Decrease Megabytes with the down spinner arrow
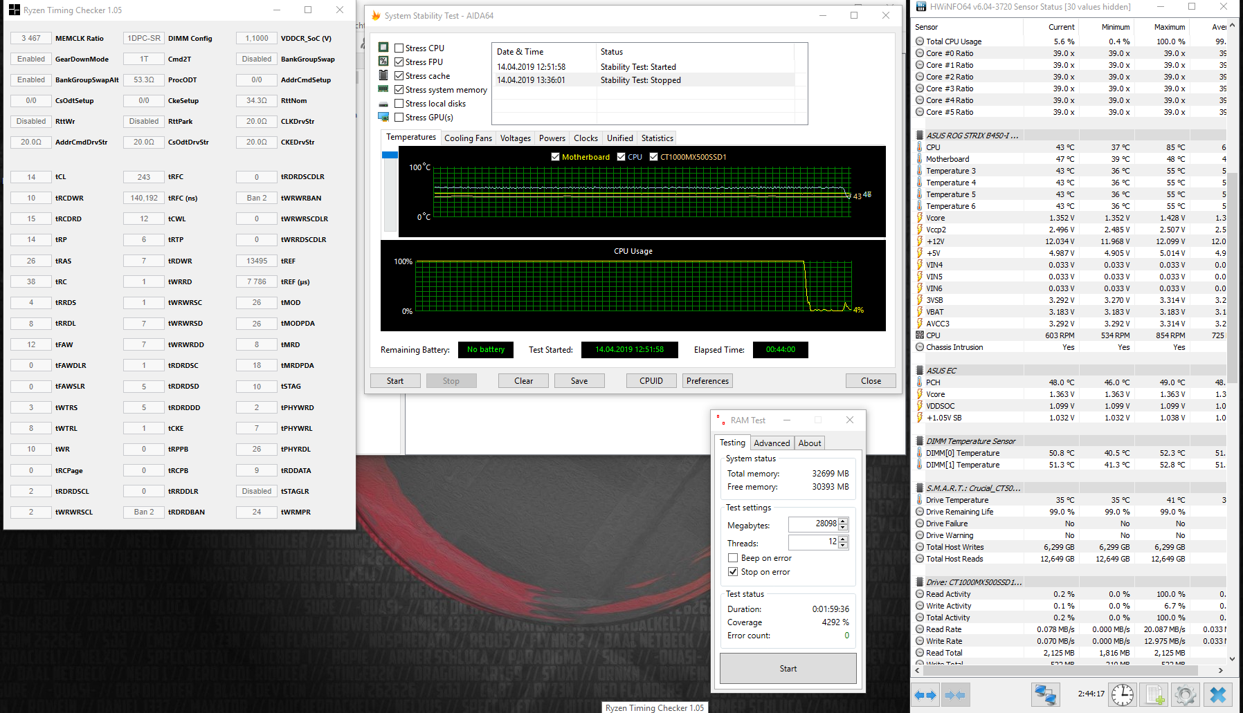Image resolution: width=1243 pixels, height=713 pixels. click(x=843, y=528)
